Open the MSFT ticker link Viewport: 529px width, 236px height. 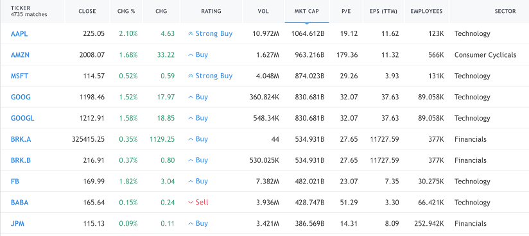[x=19, y=76]
